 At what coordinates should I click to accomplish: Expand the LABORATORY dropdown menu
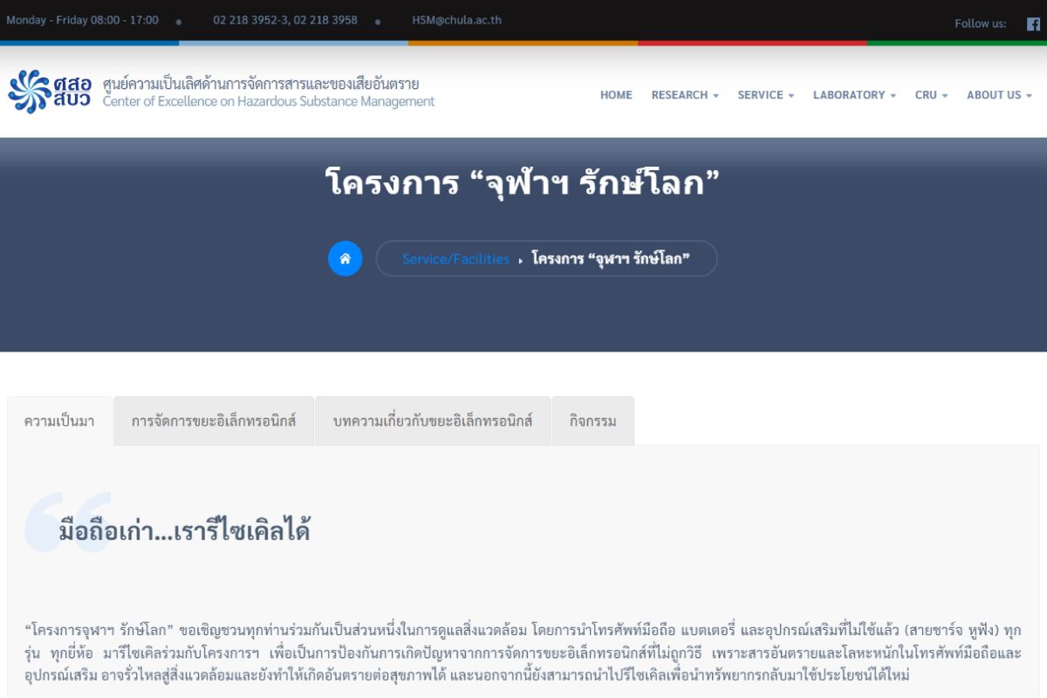click(x=854, y=95)
